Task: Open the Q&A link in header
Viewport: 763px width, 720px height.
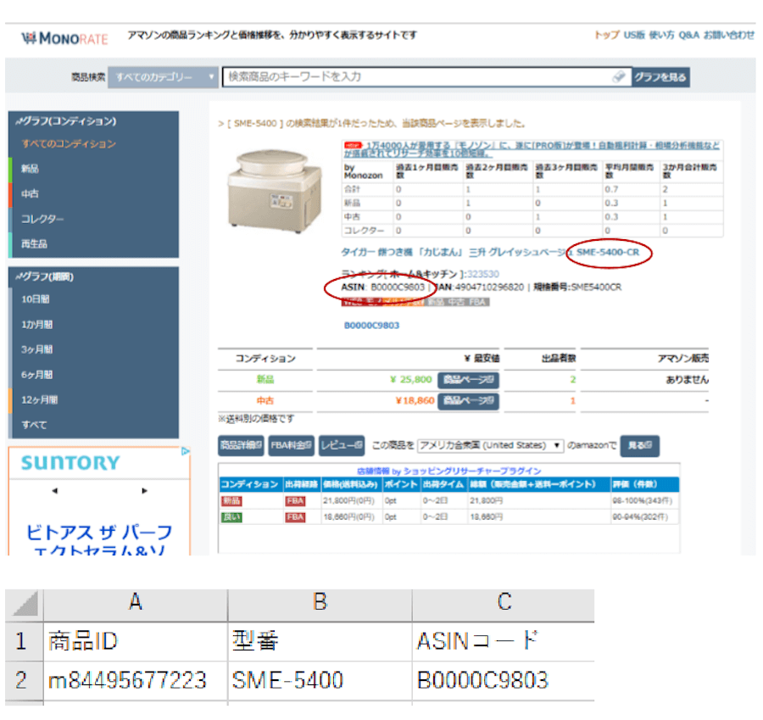Action: 688,35
